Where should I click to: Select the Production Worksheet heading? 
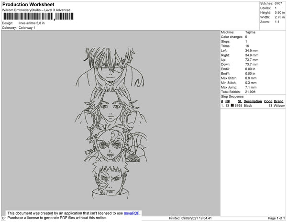point(28,5)
